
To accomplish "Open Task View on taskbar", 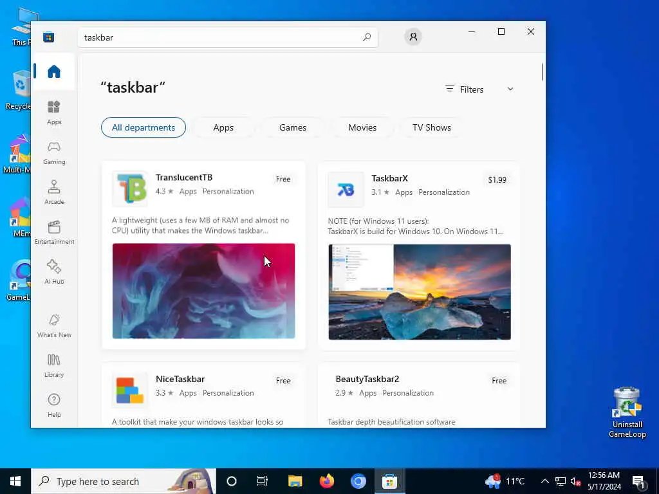I will 263,481.
